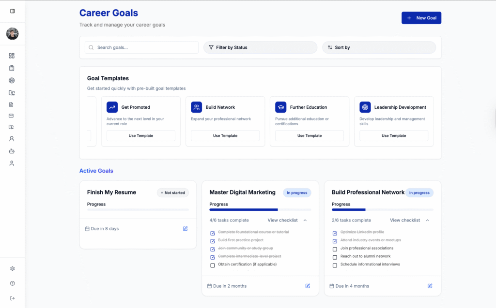Click the Master Digital Marketing progress bar
This screenshot has width=496, height=308.
pos(260,210)
